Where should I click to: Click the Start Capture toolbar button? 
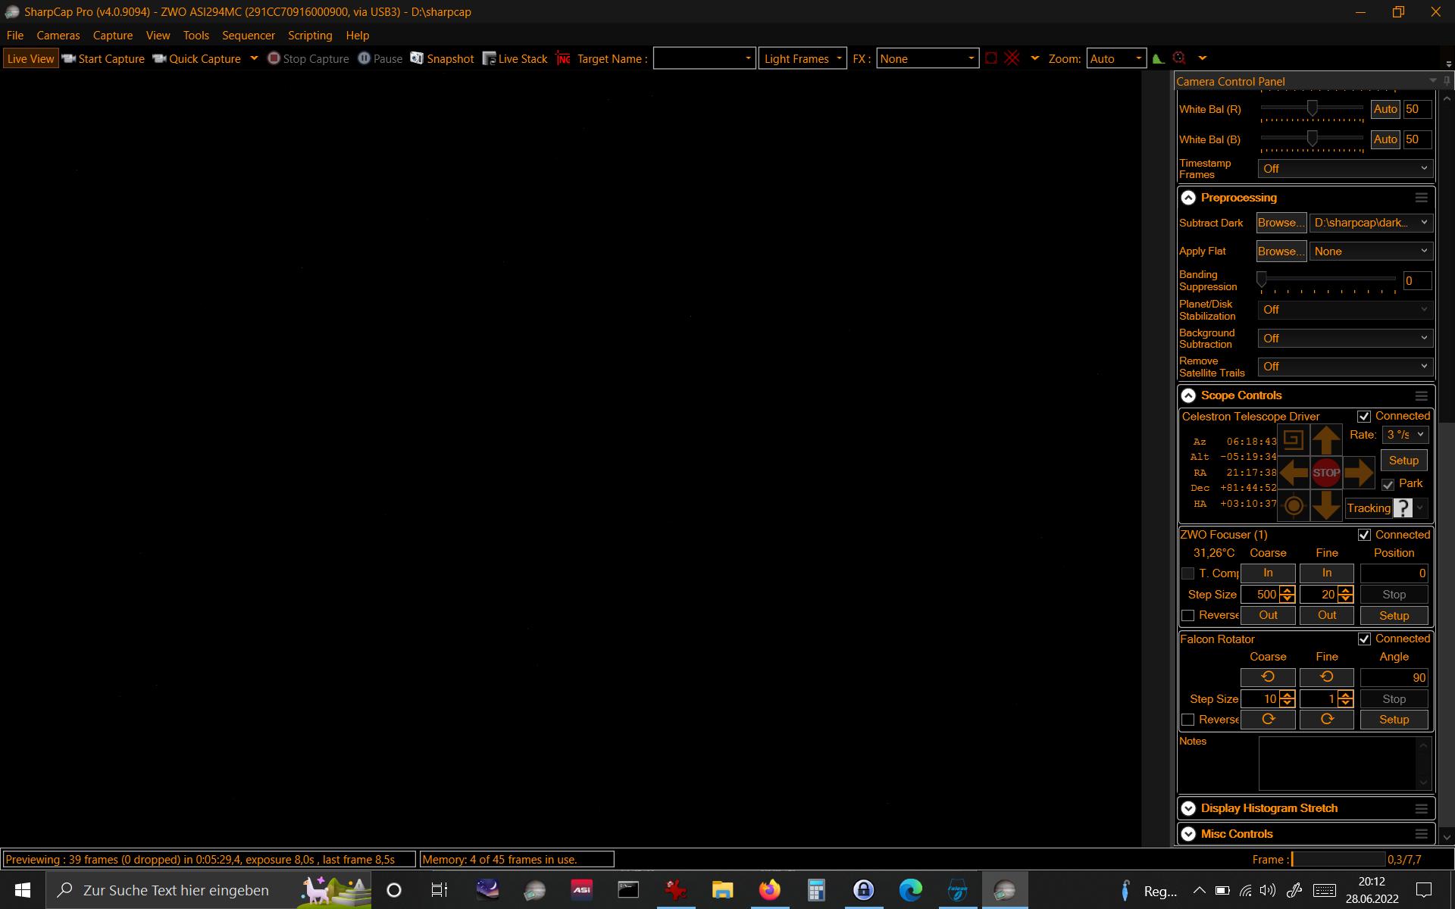[103, 58]
